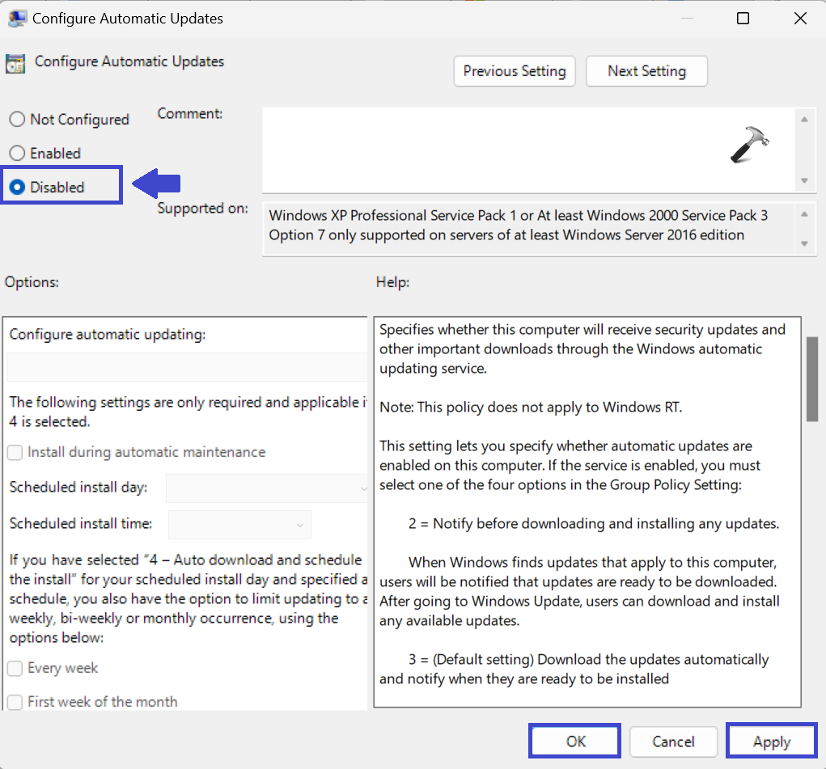Click the 'Help:' label
The image size is (826, 769).
pos(392,282)
